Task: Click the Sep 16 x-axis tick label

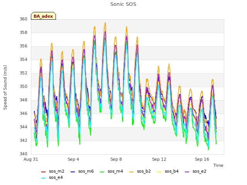Action: pos(202,159)
